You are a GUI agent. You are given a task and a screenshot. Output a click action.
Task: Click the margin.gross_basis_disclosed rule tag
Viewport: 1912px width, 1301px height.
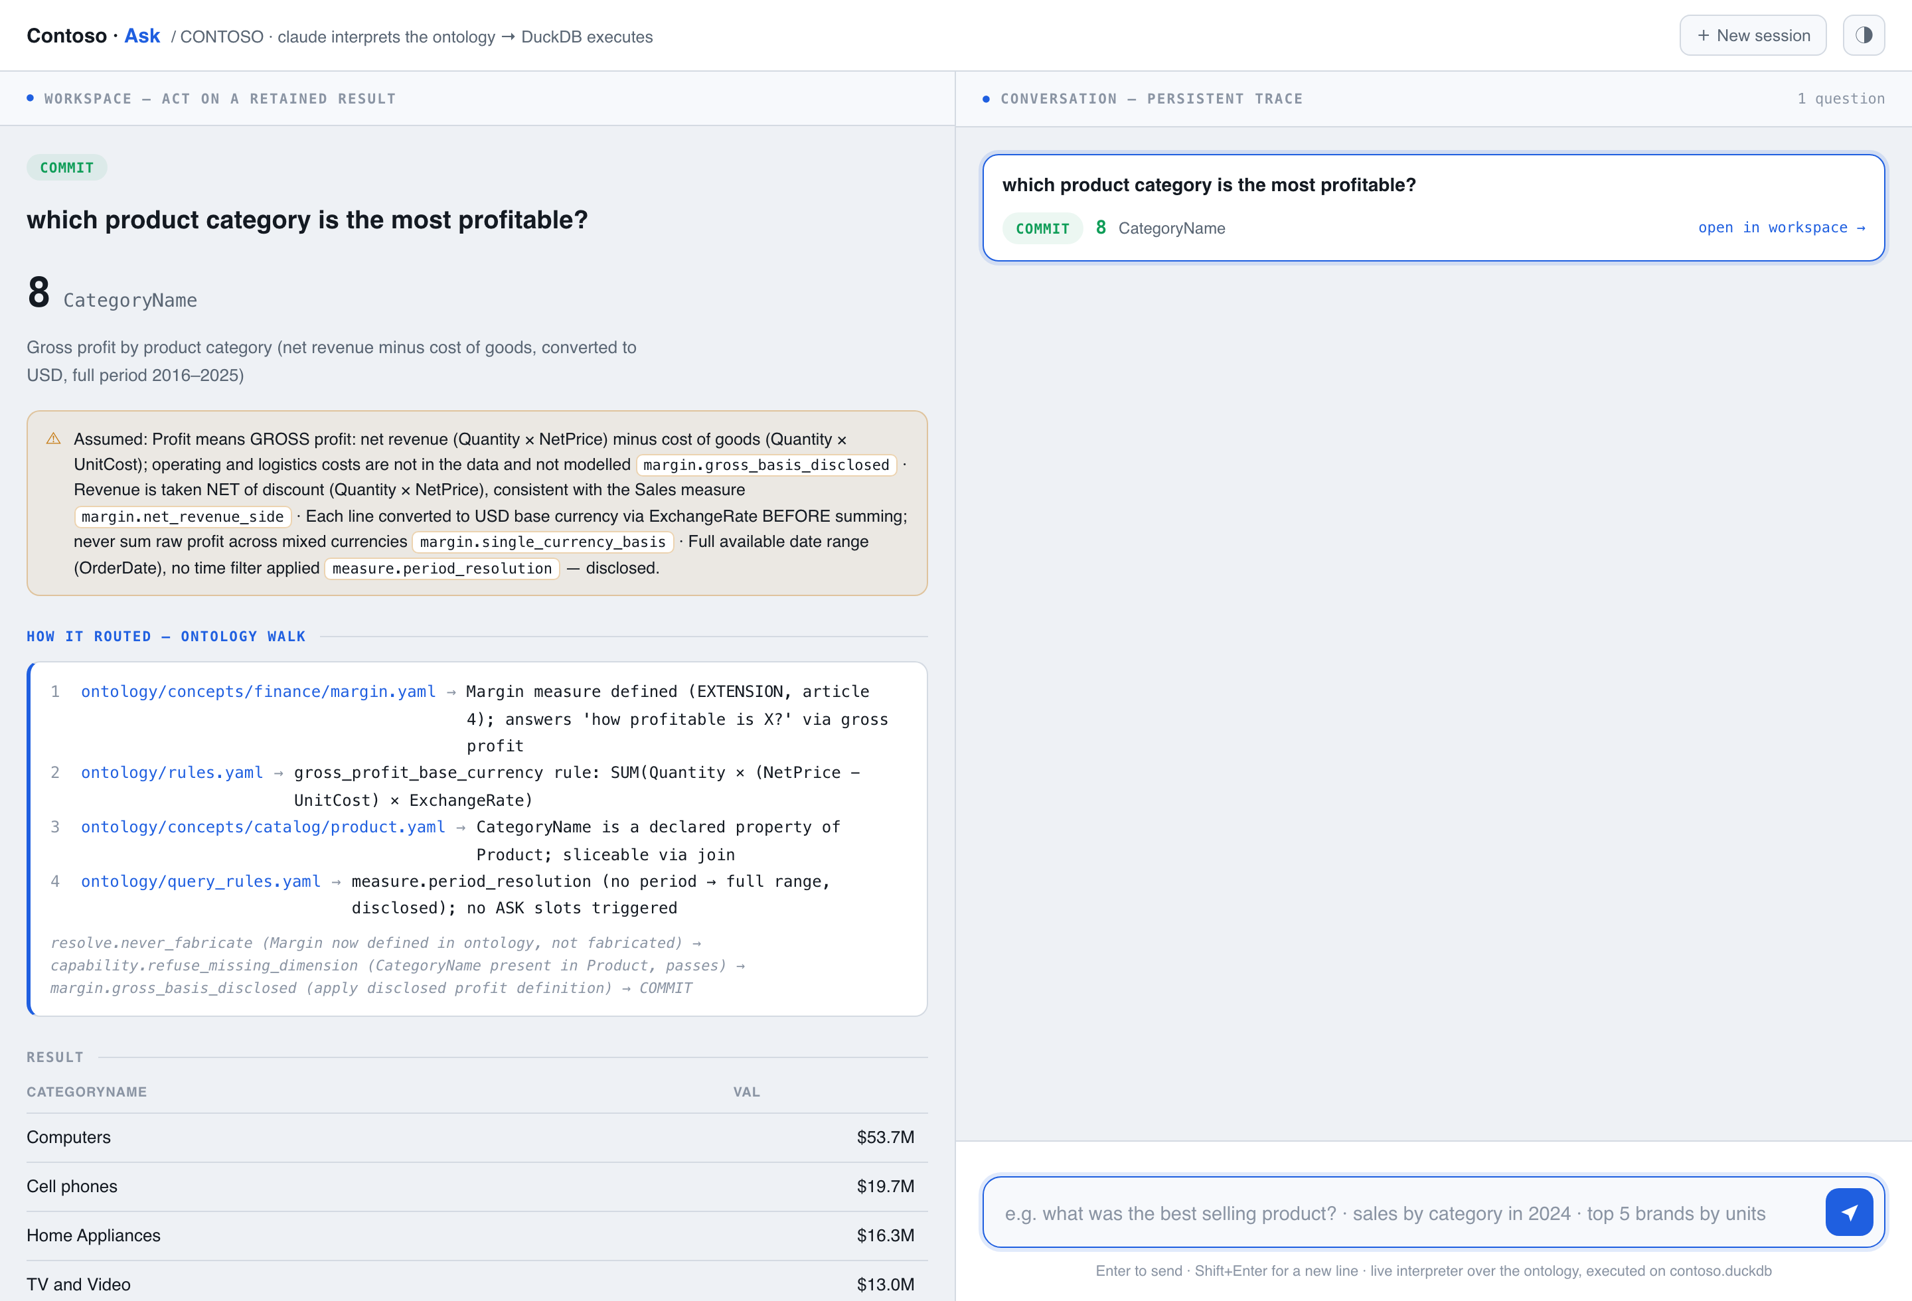tap(766, 465)
